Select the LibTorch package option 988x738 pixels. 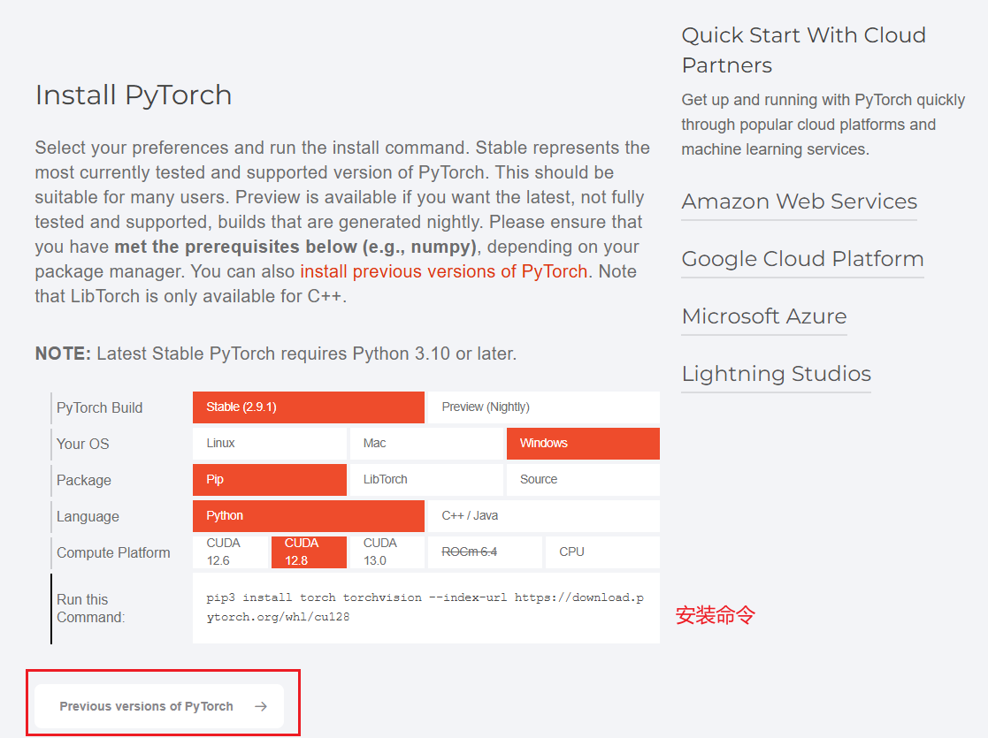426,480
